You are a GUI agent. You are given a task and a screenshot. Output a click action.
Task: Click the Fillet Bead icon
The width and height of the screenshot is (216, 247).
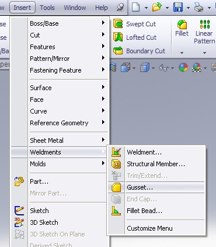pyautogui.click(x=116, y=211)
